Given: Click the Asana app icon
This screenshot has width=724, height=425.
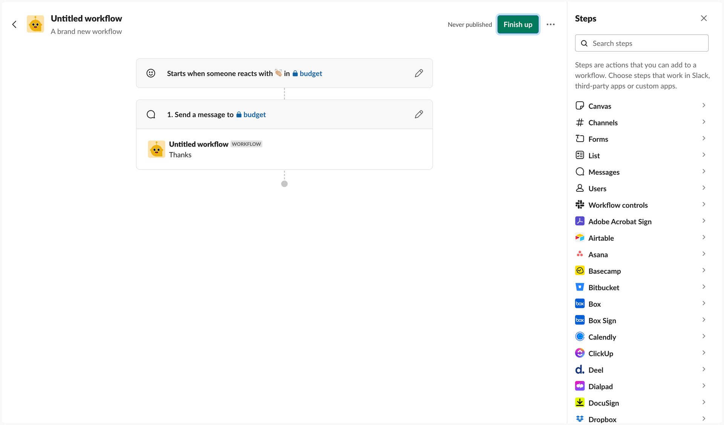Looking at the screenshot, I should 580,254.
